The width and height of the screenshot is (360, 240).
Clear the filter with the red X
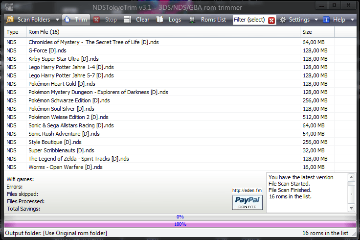pos(271,20)
